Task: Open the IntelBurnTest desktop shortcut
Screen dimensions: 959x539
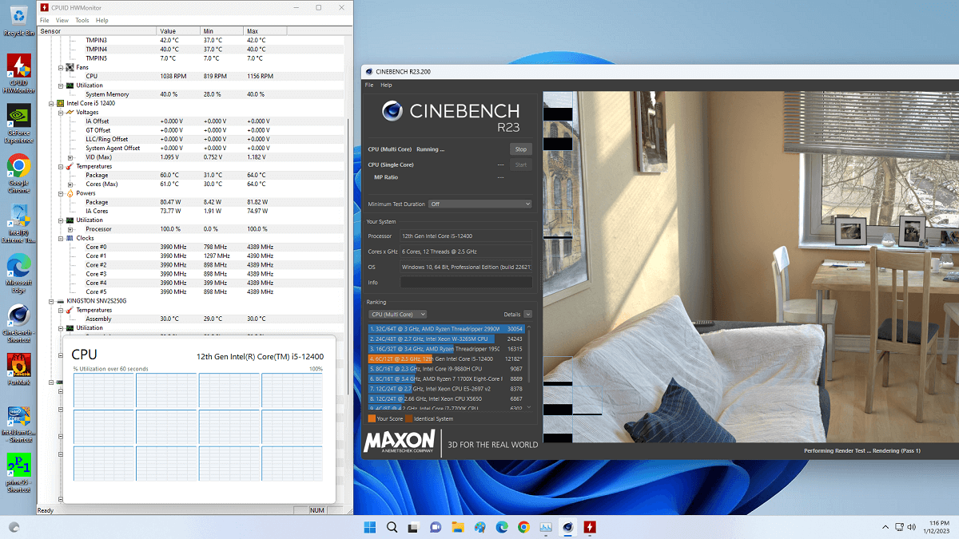Action: tap(18, 423)
